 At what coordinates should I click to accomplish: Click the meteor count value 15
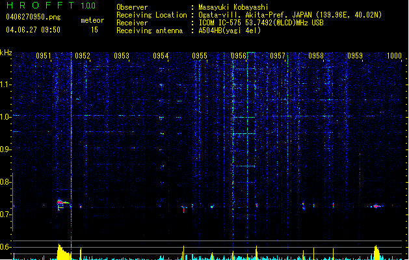94,30
